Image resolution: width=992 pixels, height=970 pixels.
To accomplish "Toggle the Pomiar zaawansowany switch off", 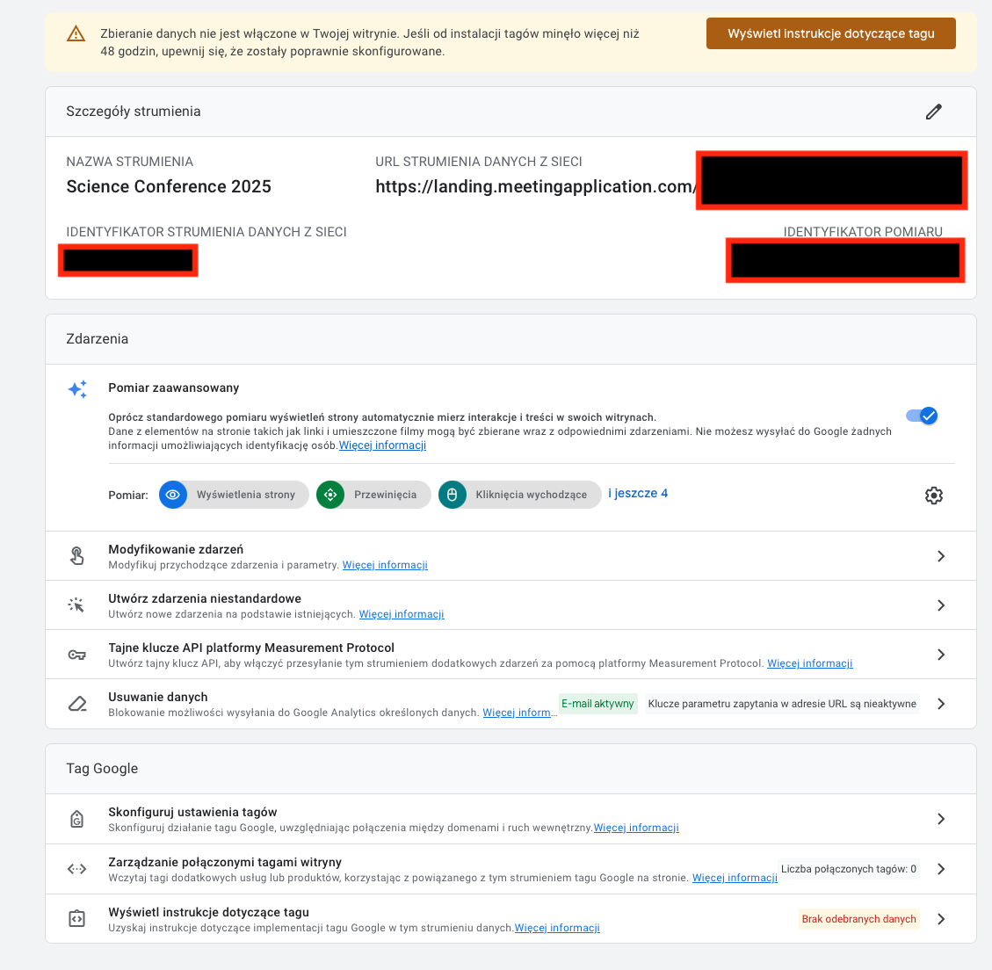I will [x=922, y=416].
